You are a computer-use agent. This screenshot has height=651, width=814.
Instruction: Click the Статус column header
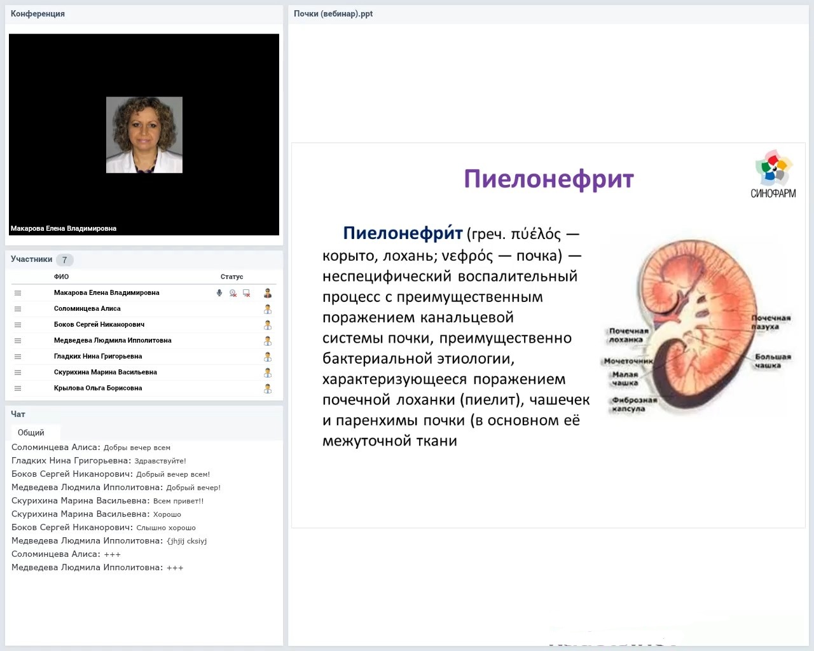pos(231,277)
